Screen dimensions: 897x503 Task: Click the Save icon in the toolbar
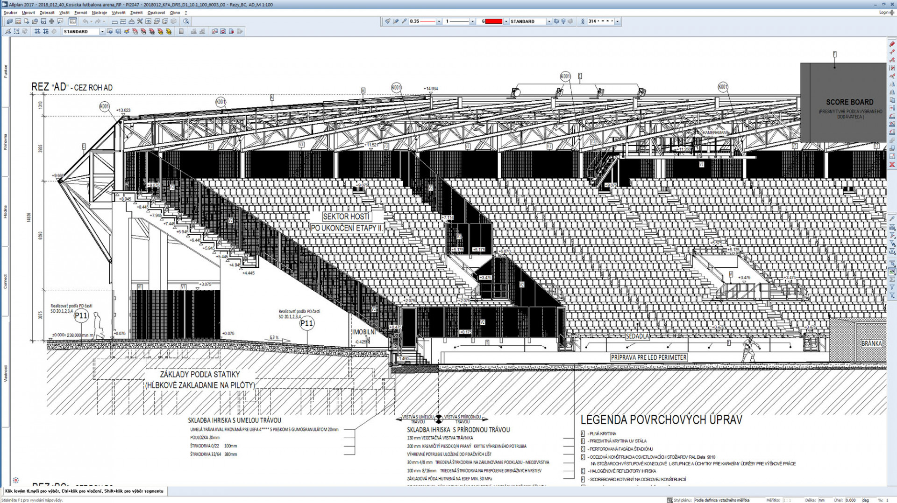coord(43,21)
